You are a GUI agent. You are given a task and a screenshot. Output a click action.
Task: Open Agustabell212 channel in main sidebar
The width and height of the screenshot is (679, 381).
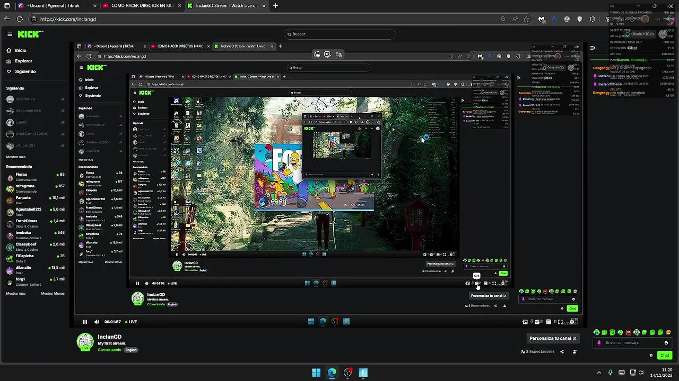[x=36, y=211]
